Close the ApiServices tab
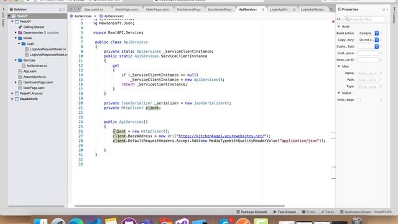The height and width of the screenshot is (224, 398). 263,9
